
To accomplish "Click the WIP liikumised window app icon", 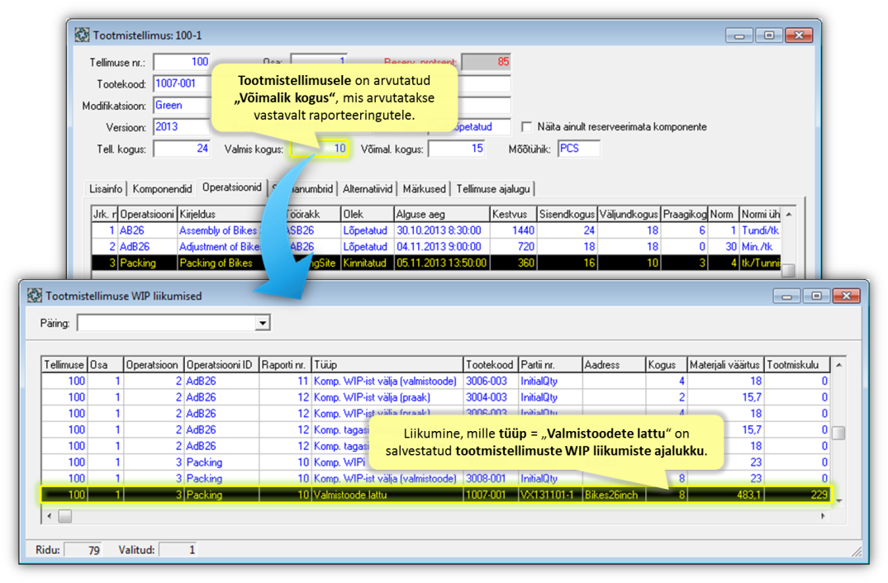I will tap(35, 296).
